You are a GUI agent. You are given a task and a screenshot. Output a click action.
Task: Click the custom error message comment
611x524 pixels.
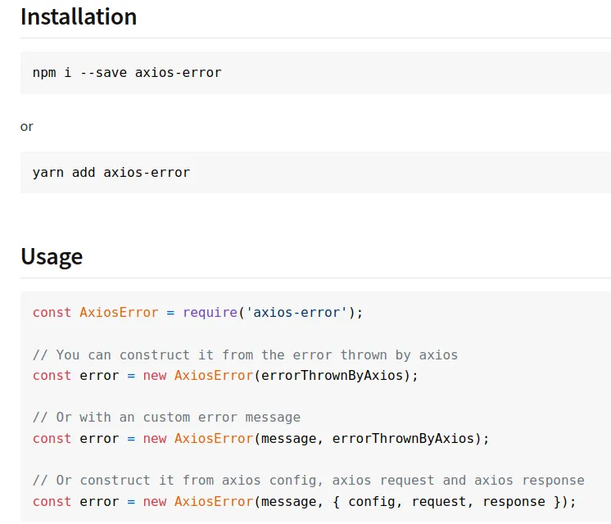click(166, 418)
